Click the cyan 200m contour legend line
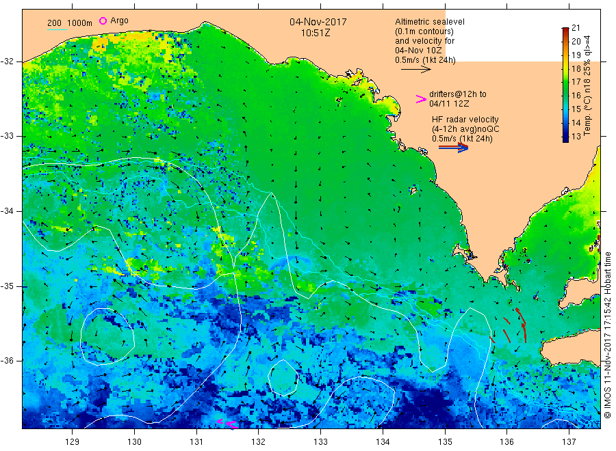 pos(57,29)
